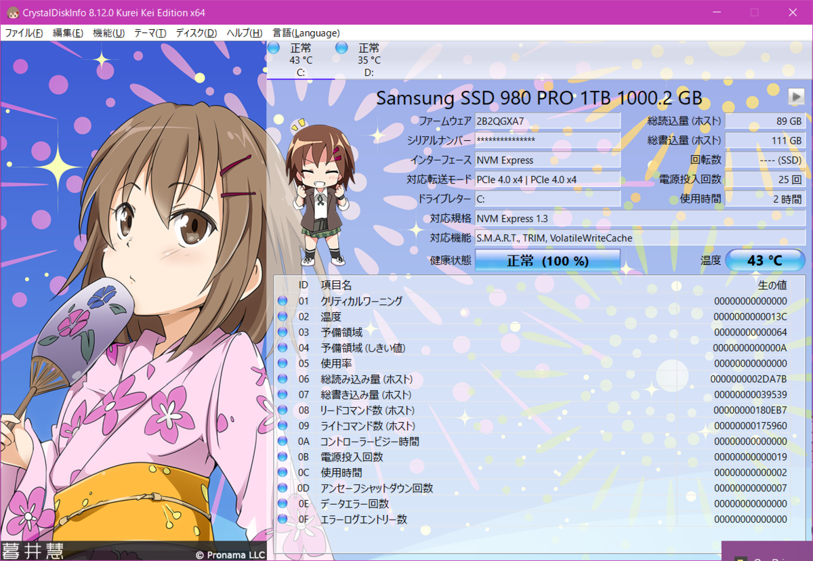Click the status orb for 予備領域 (しきい値)
813x561 pixels.
[x=283, y=348]
